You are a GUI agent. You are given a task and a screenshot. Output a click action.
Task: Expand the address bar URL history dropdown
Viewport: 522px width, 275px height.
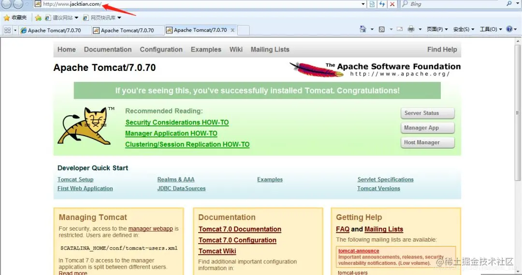click(363, 4)
